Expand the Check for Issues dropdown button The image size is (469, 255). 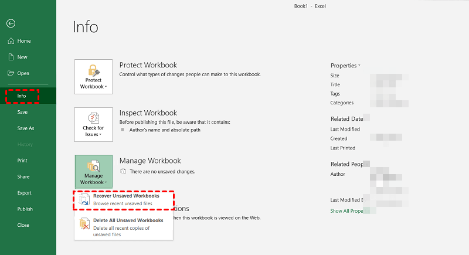click(93, 125)
